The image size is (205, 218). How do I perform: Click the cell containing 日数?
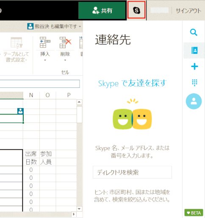pos(31,162)
